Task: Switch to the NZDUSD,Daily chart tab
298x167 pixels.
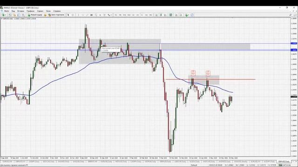Action: click(121, 162)
